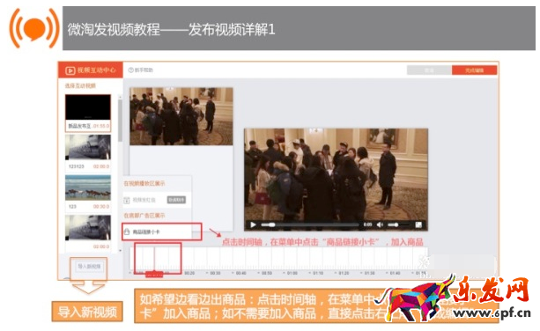Click the 00:20 timeline mark
540x331 pixels.
point(189,273)
